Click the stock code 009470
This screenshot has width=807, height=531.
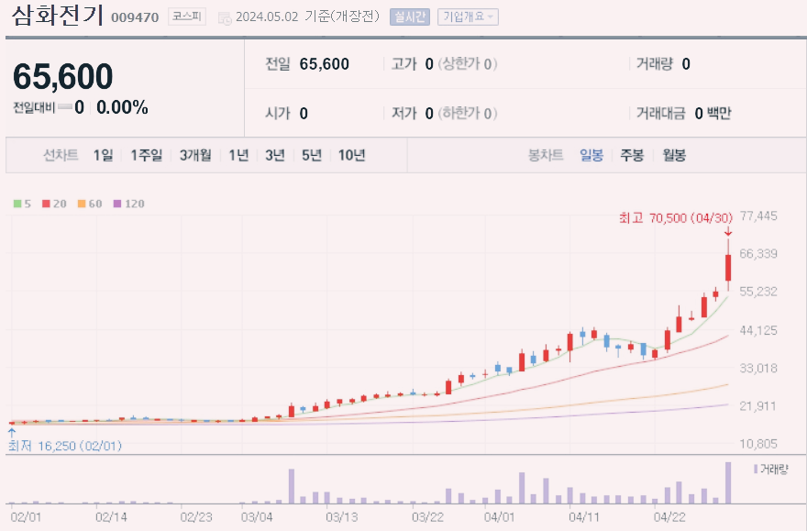point(135,17)
